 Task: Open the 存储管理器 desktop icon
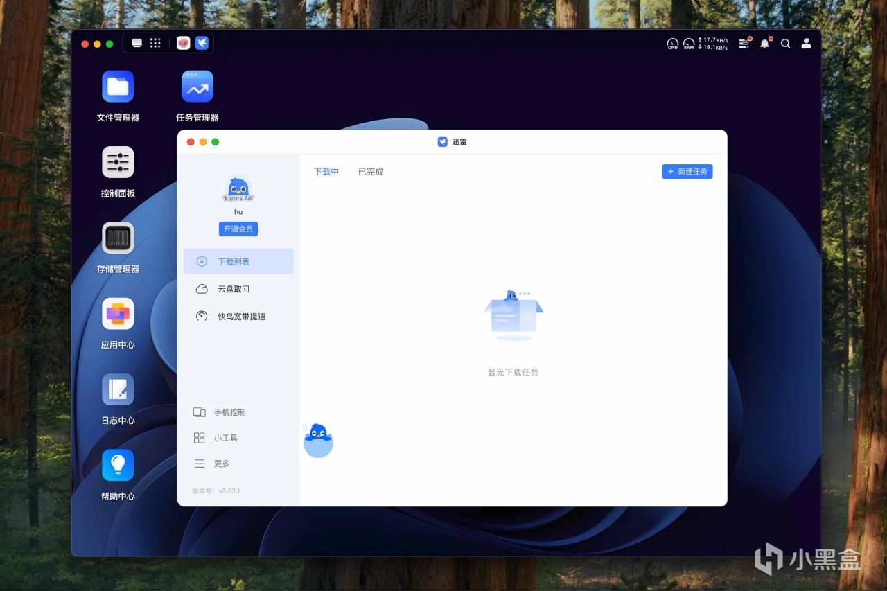click(x=118, y=238)
